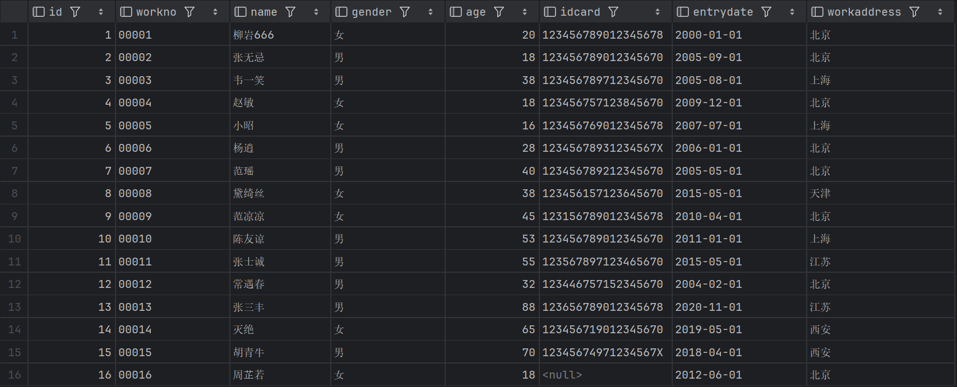Select row number 1 in the gutter

[x=14, y=35]
